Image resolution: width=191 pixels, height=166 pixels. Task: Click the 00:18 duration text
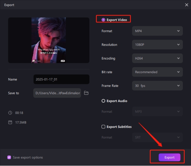(x=19, y=113)
